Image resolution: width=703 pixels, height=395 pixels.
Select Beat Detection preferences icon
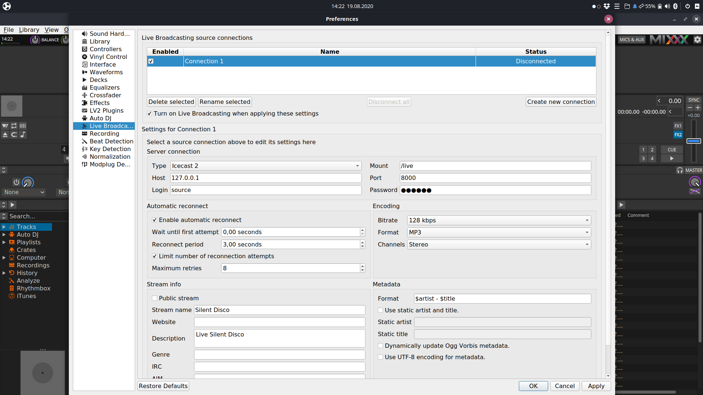(85, 141)
